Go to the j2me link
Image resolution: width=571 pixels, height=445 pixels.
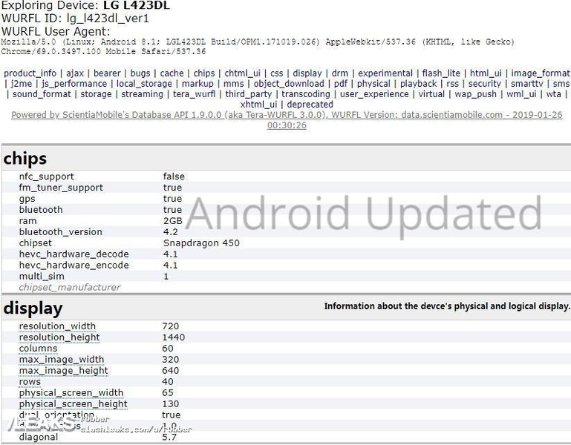21,84
